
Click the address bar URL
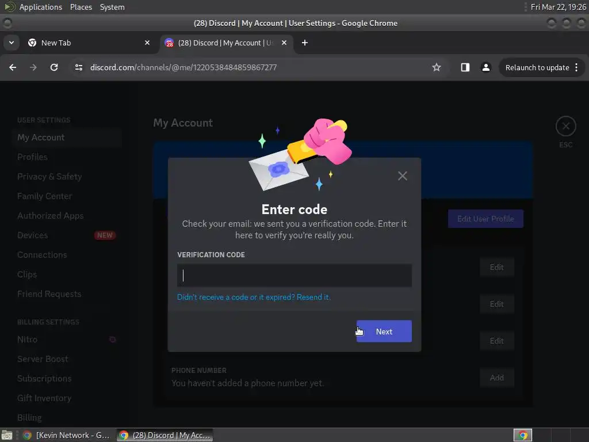click(183, 67)
